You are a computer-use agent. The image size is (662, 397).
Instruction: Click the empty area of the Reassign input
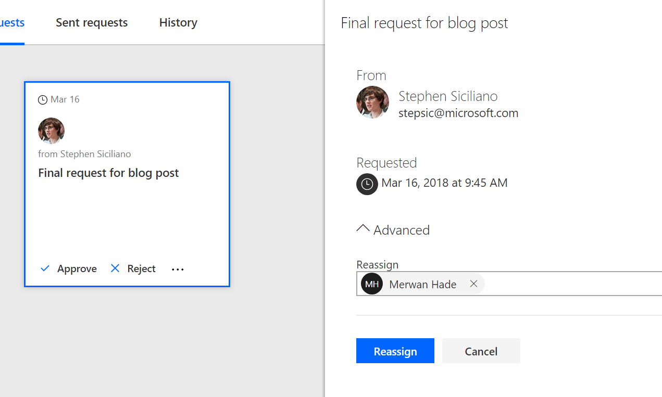(573, 284)
